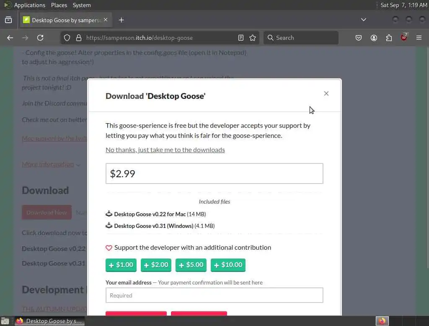Open Pocket save icon

(359, 38)
